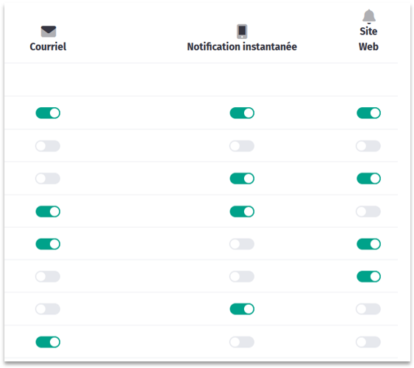This screenshot has height=368, width=414.
Task: Disable the first row Courriel toggle
Action: point(48,113)
